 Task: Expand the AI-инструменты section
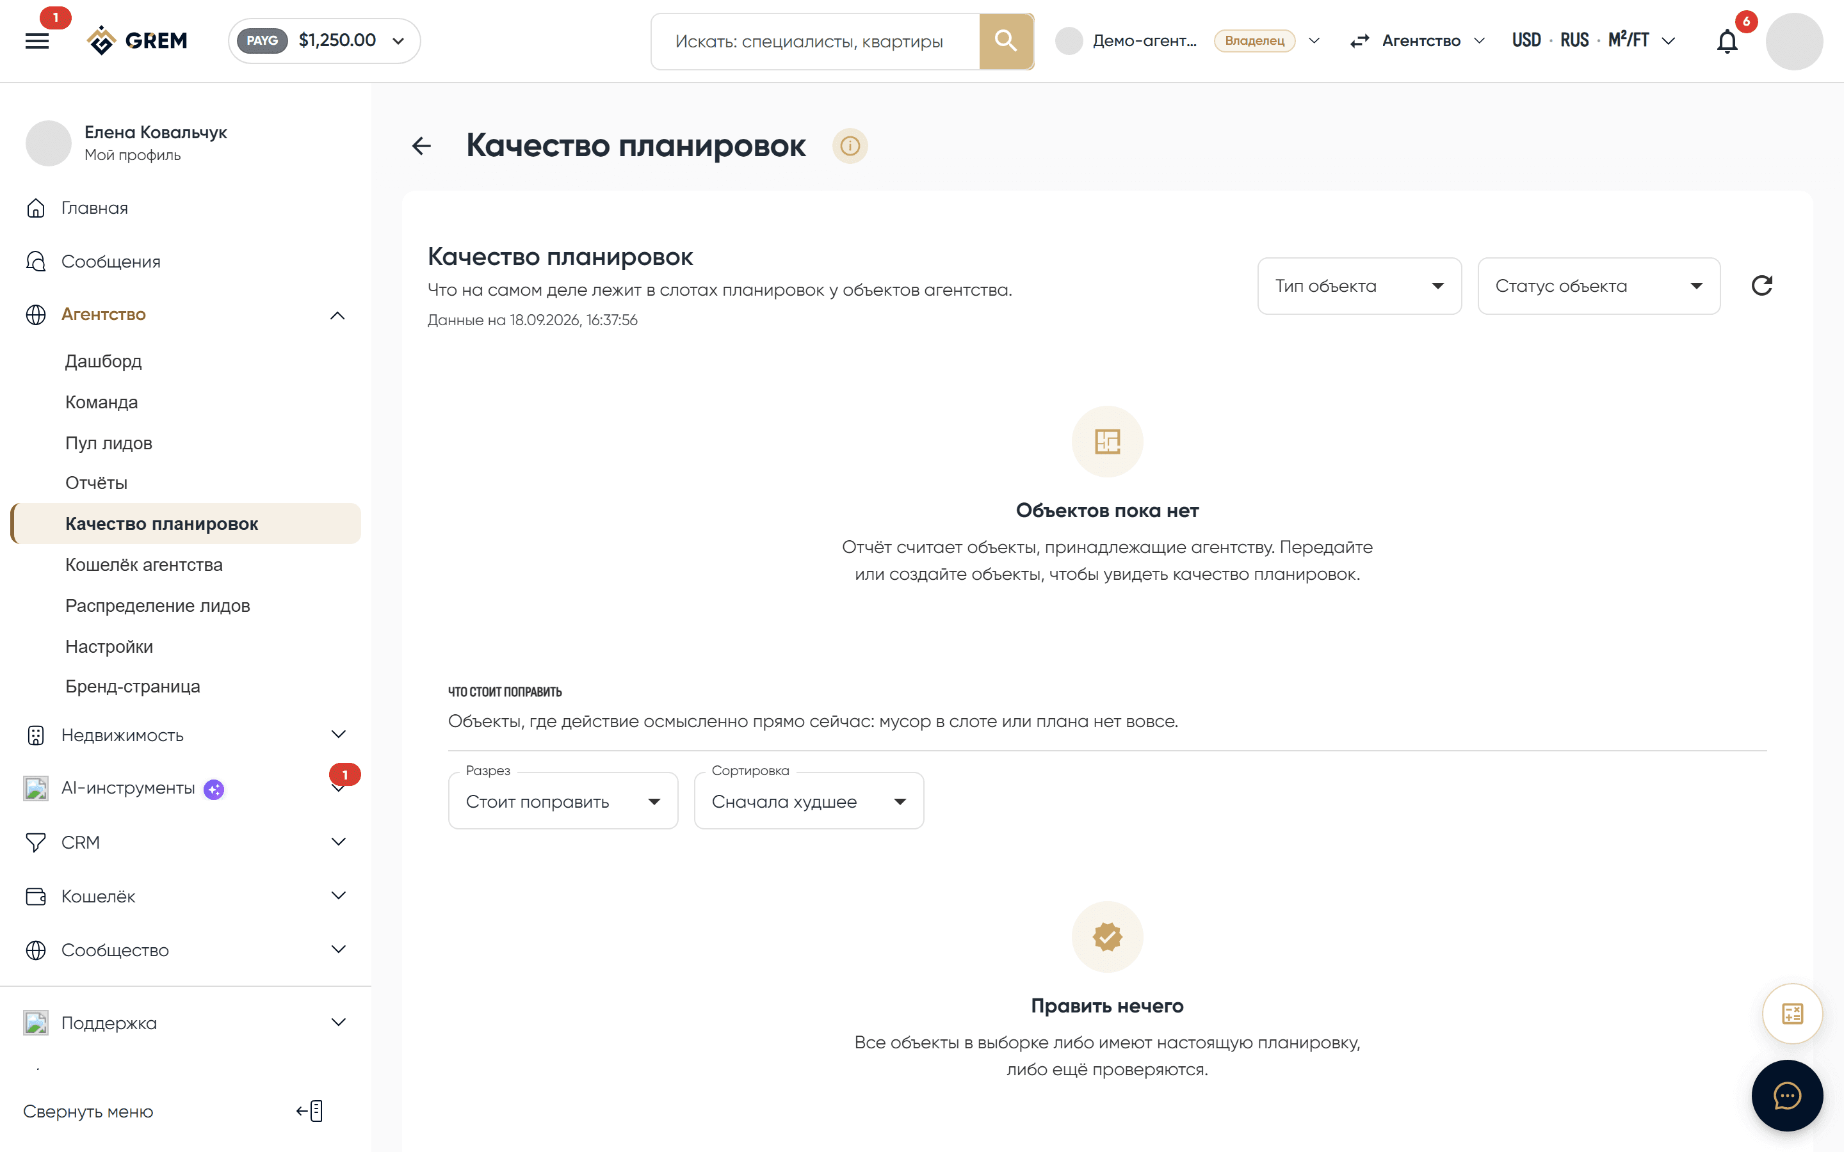point(338,788)
